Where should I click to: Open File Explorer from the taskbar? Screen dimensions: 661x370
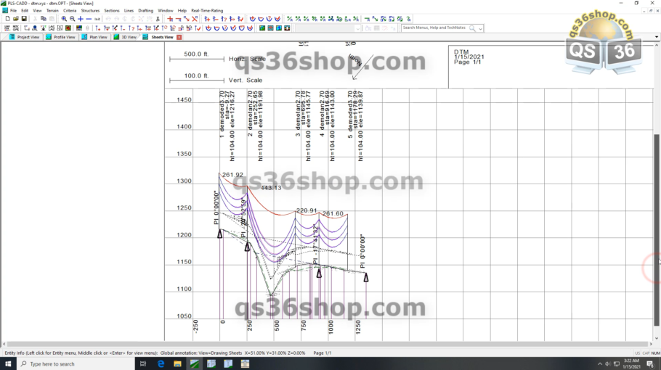pyautogui.click(x=177, y=363)
